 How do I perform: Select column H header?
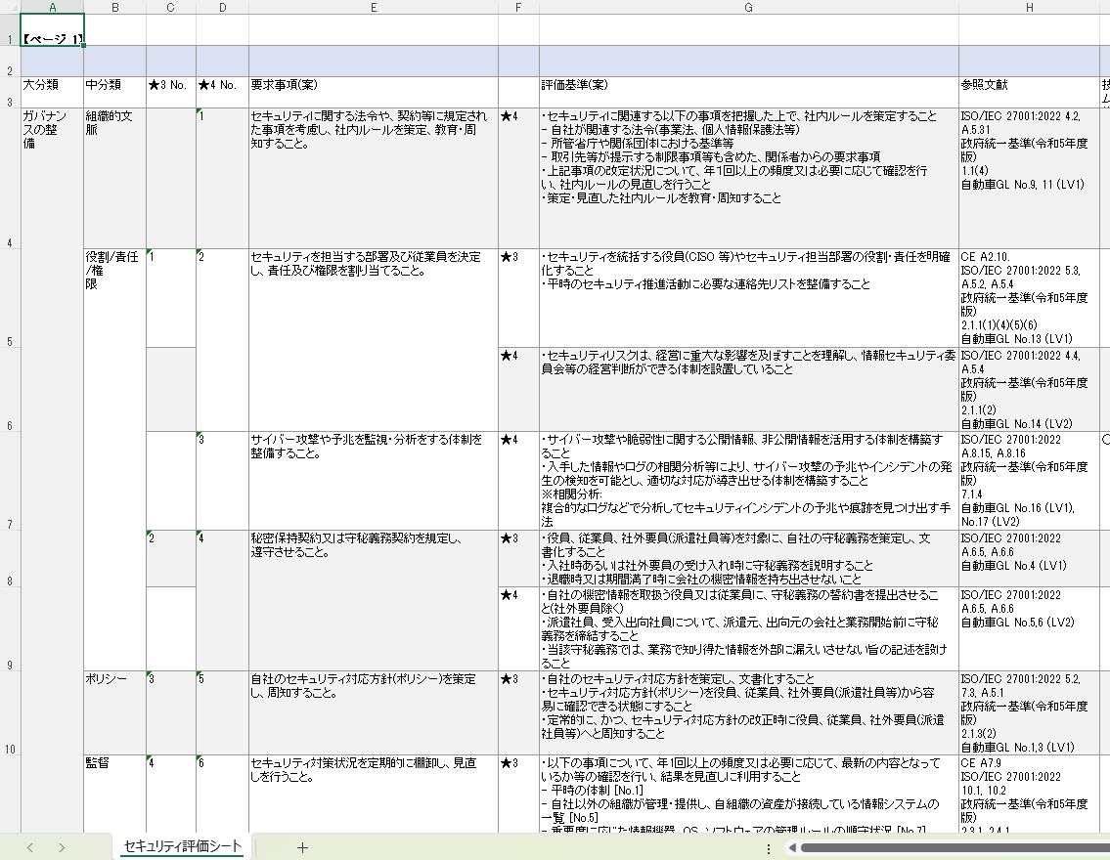coord(1029,7)
